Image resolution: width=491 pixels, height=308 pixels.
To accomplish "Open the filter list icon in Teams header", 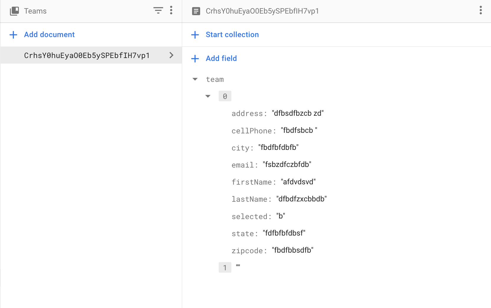I will pos(158,11).
